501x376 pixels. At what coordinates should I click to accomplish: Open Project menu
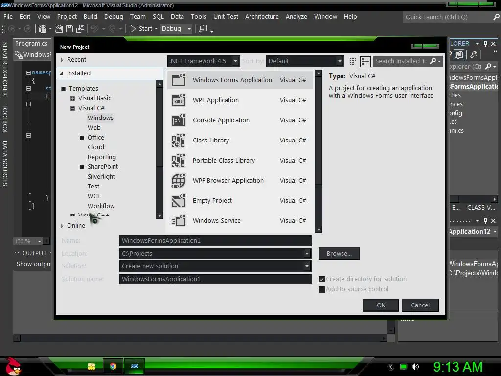[x=67, y=16]
